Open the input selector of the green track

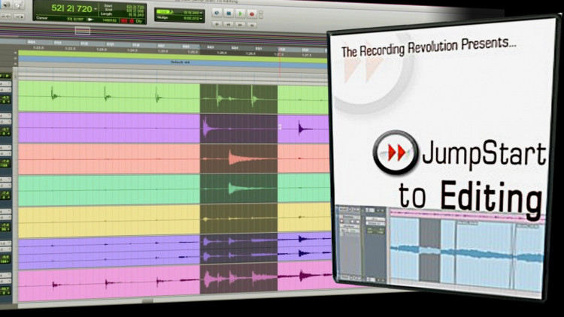click(6, 83)
